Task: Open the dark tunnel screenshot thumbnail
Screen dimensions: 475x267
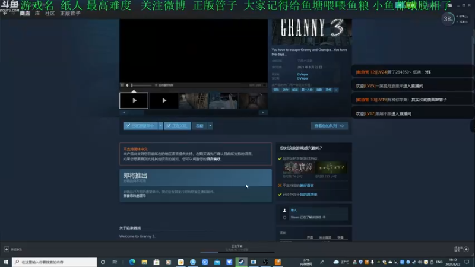Action: point(253,100)
